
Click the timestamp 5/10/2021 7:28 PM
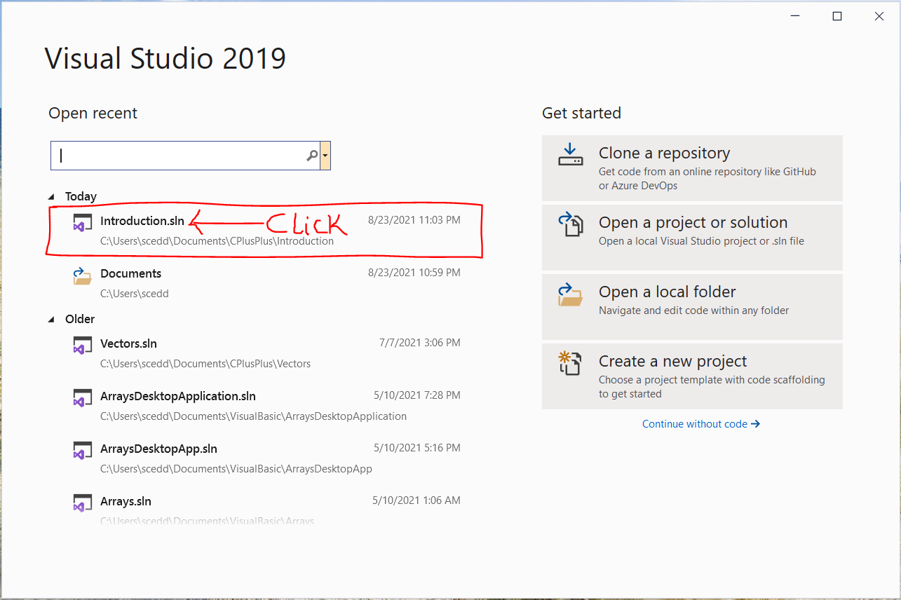tap(417, 395)
